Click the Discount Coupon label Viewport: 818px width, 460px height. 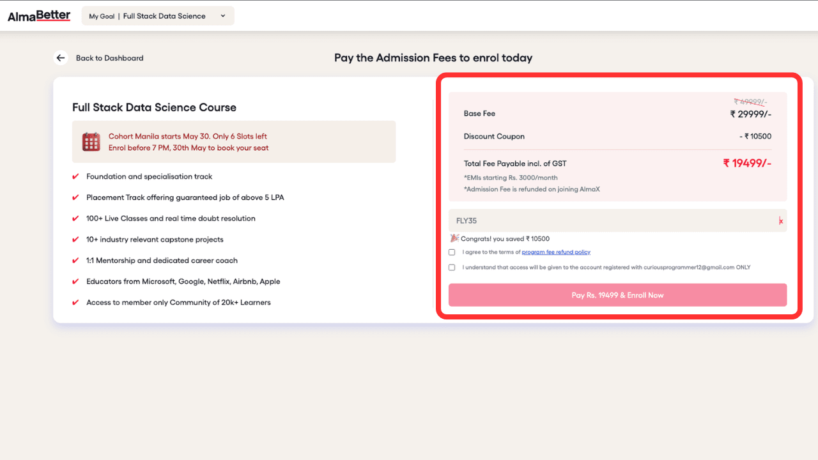pos(494,137)
